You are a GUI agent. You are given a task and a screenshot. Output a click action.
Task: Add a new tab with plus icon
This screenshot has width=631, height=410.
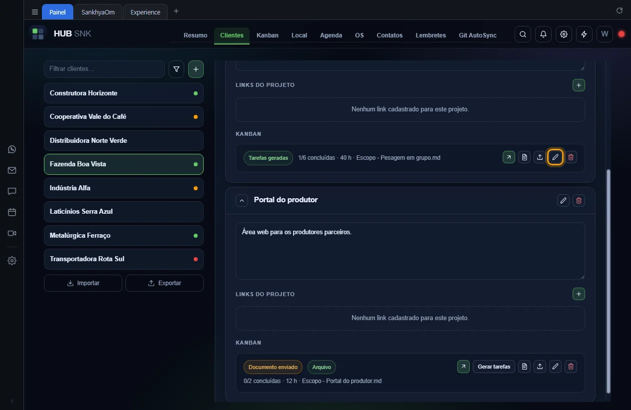176,11
